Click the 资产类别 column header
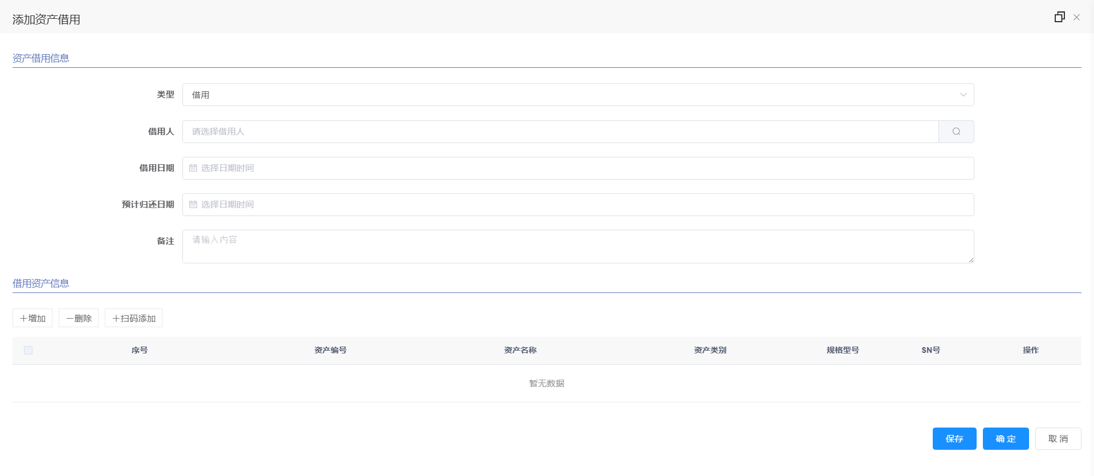The height and width of the screenshot is (476, 1094). (x=710, y=350)
